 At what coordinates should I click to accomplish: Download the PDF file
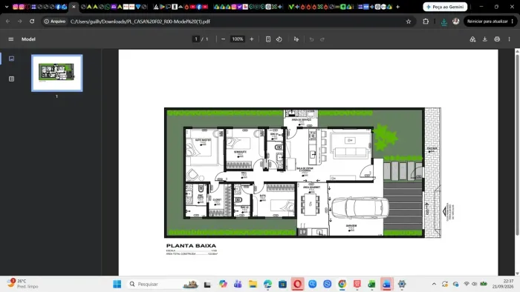click(x=485, y=39)
